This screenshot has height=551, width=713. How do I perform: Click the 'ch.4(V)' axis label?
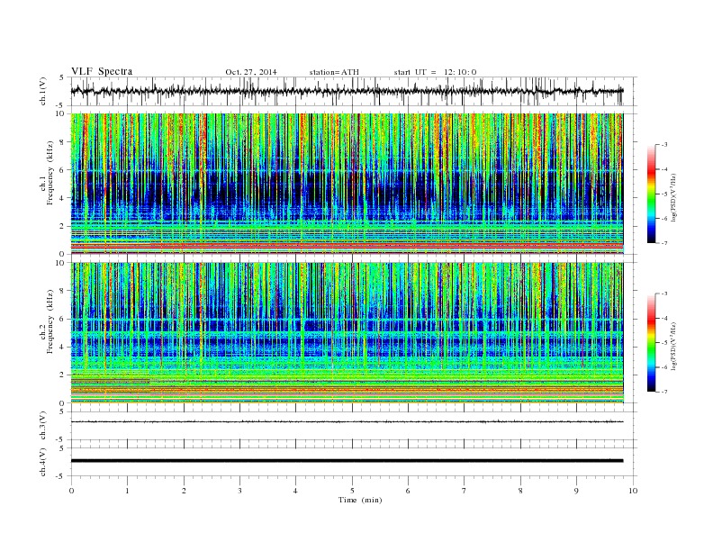[43, 462]
